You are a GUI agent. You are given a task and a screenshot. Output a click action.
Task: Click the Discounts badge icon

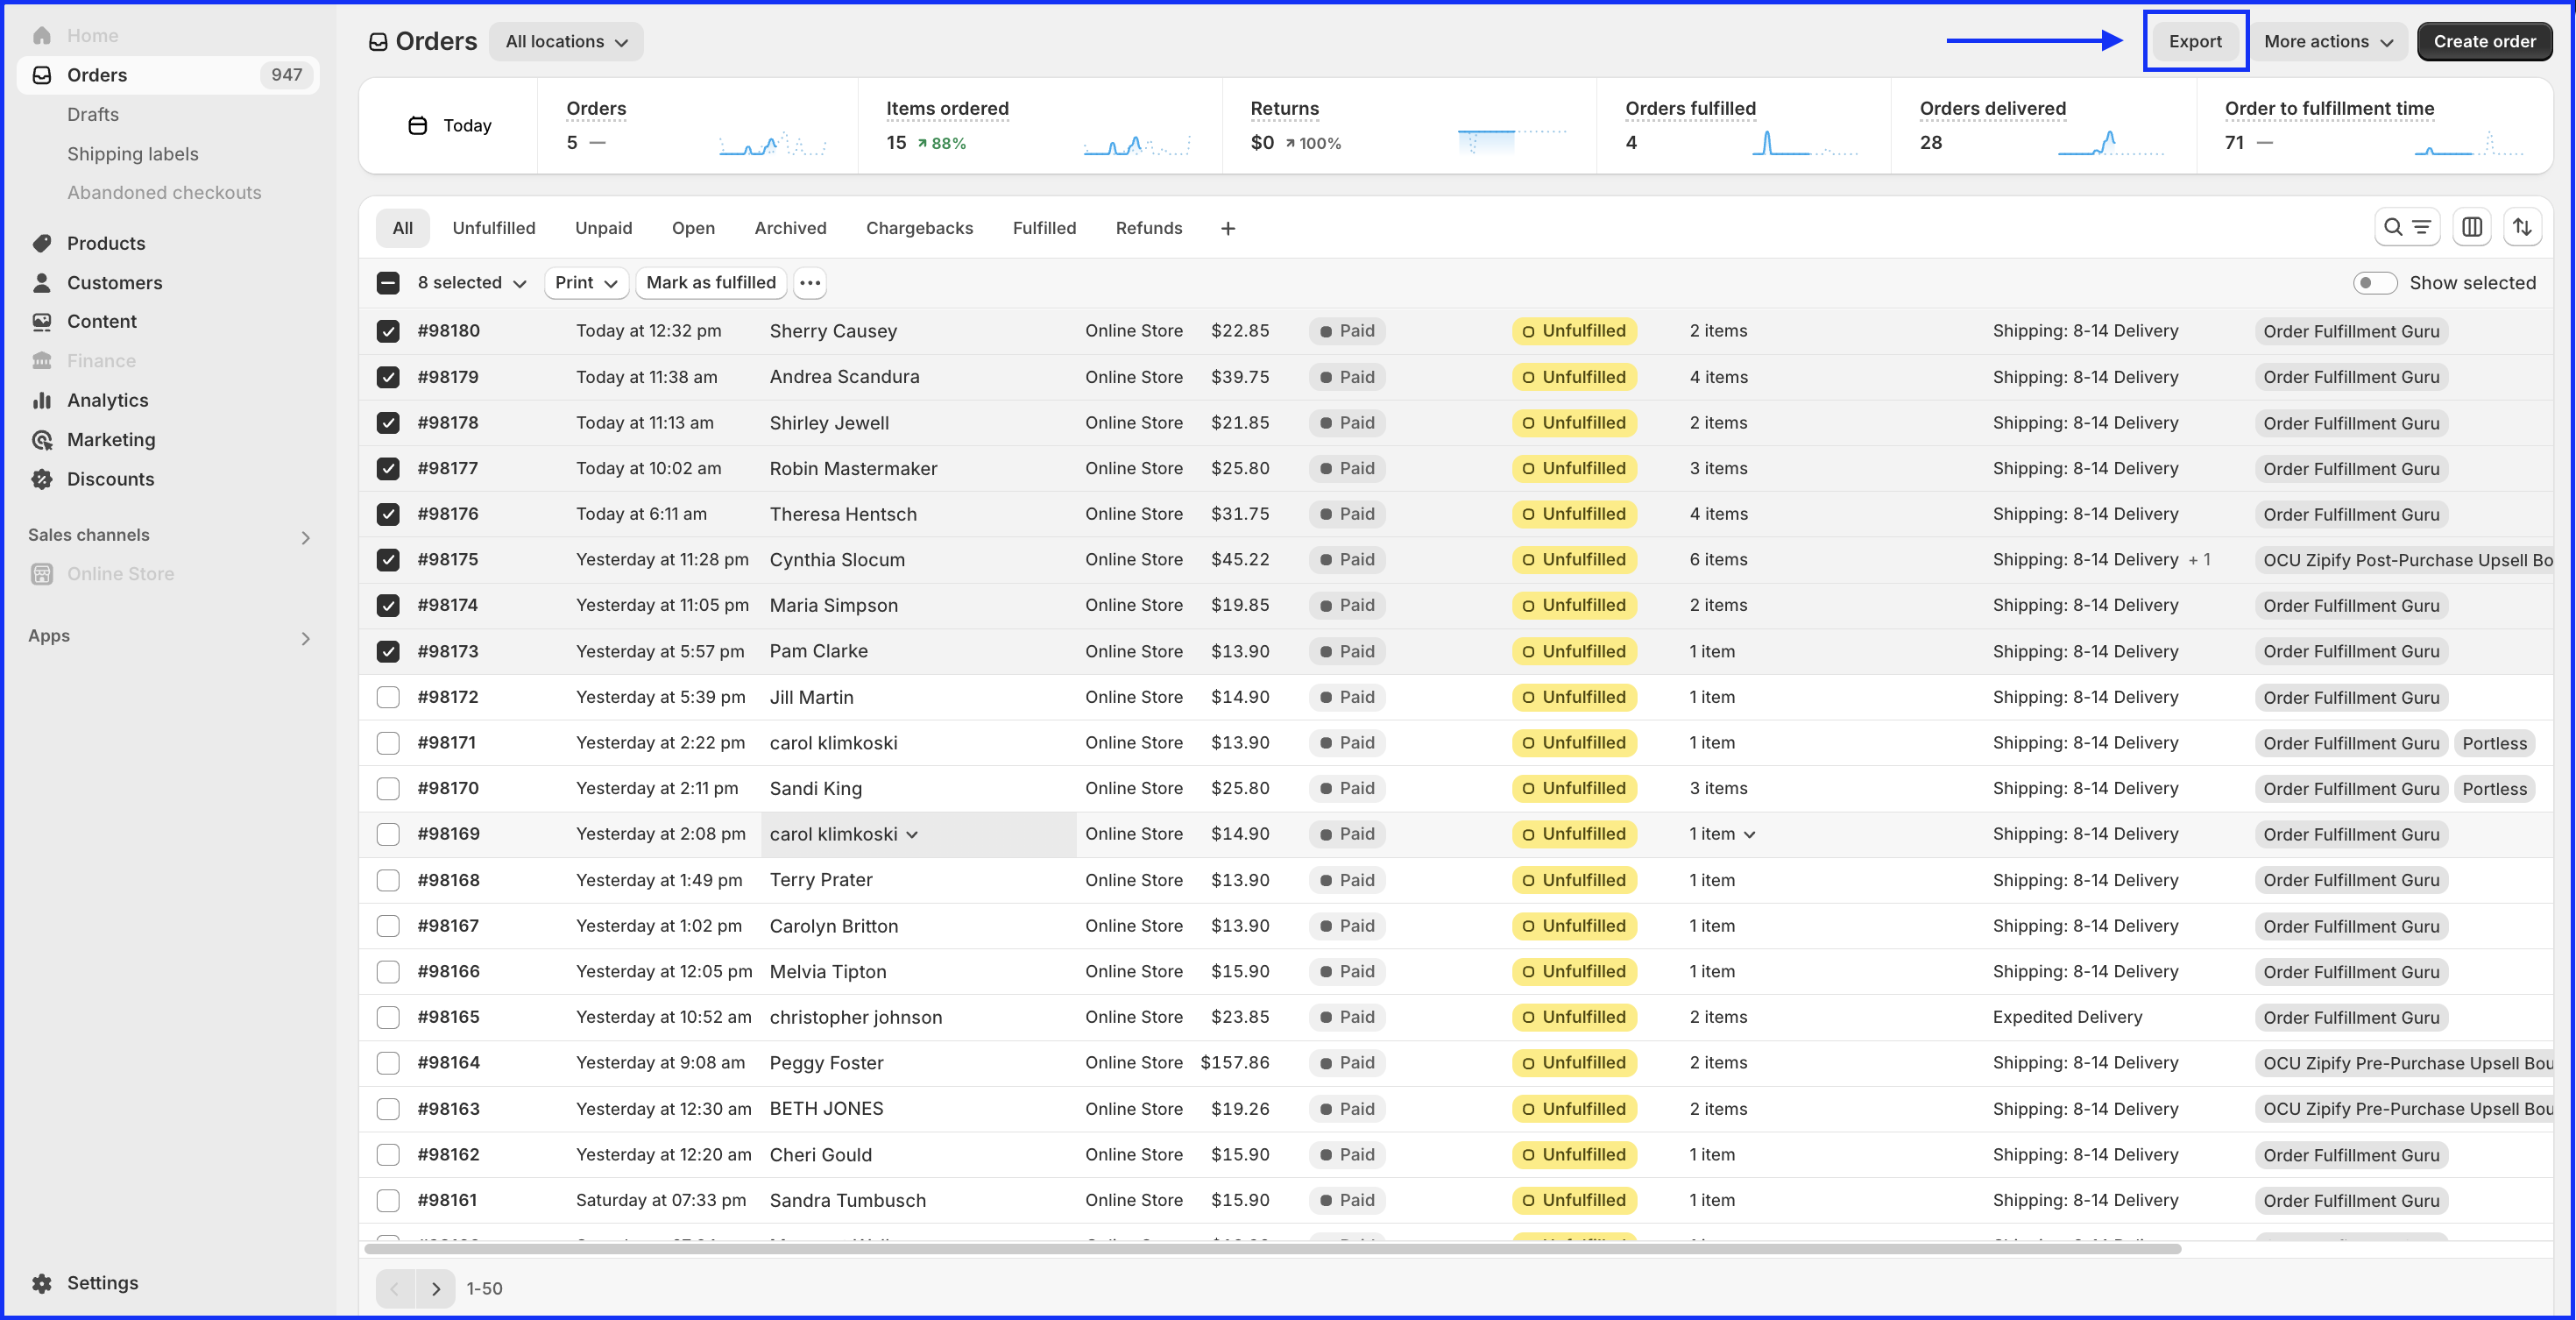(x=42, y=479)
